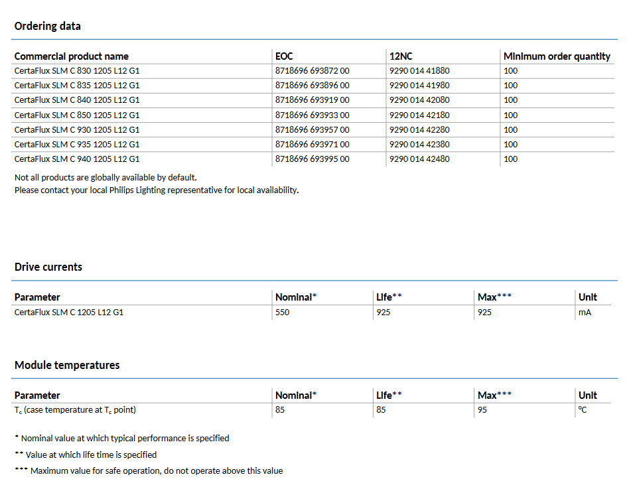
Task: Click 12NC value '9290 014 42480'
Action: tap(419, 159)
